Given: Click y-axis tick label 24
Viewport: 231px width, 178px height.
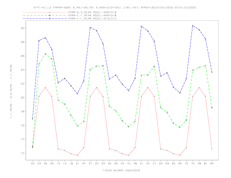Looking at the screenshot, I should pos(22,70).
